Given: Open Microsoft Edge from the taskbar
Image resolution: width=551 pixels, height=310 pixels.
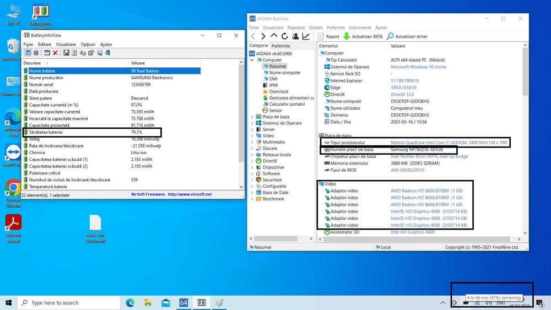Looking at the screenshot, I should pyautogui.click(x=130, y=303).
